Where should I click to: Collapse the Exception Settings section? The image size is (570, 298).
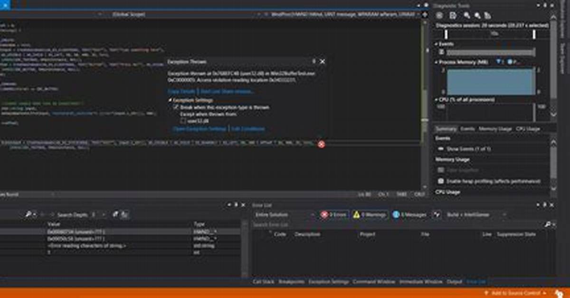tap(171, 101)
